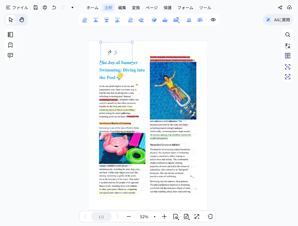Enter full screen mode

click(197, 217)
